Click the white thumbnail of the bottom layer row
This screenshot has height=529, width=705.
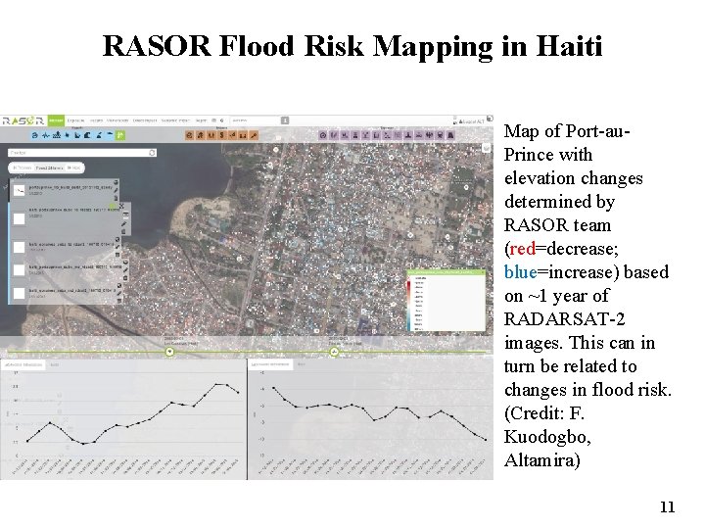coord(19,293)
